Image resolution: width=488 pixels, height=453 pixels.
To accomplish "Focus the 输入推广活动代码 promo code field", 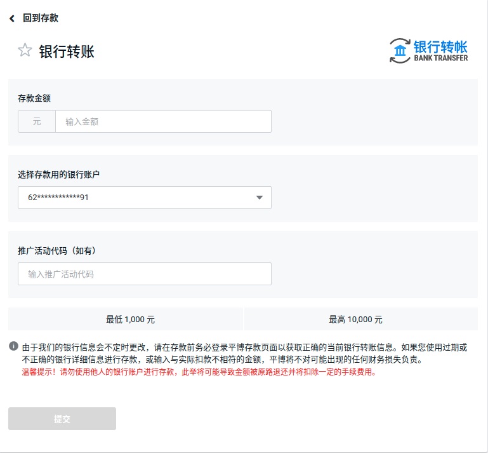I will [145, 274].
